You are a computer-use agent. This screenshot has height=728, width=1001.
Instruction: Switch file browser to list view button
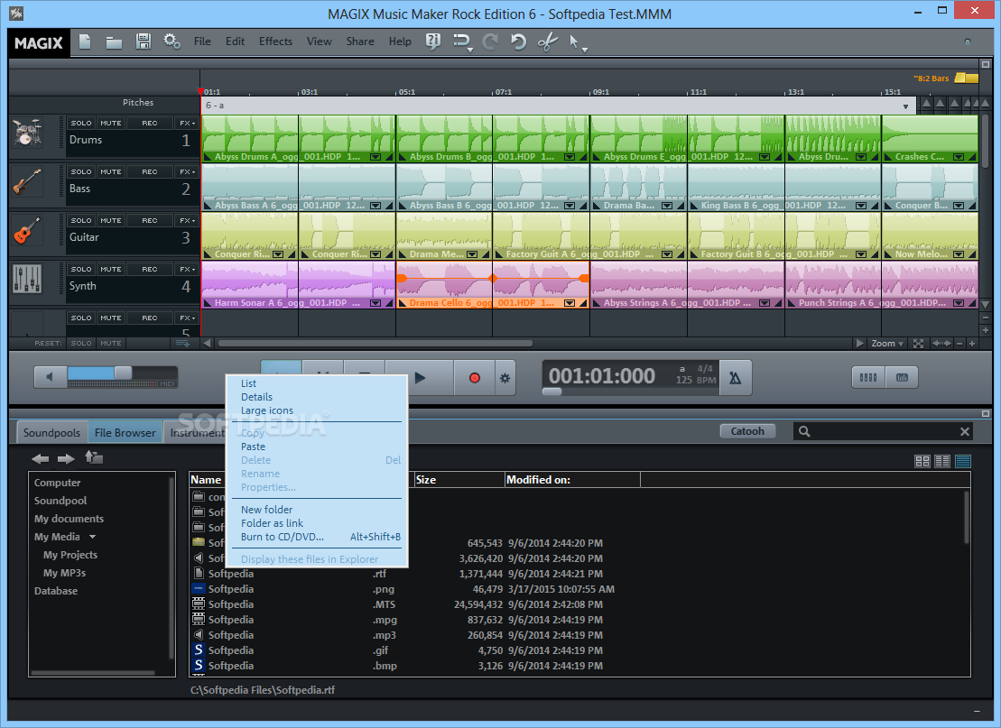942,461
